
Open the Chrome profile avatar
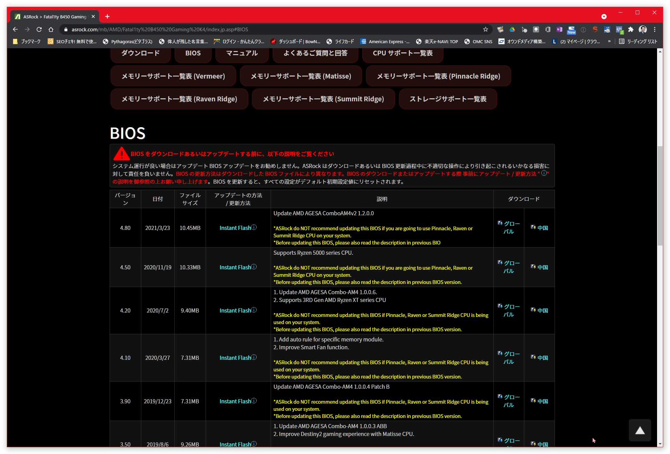point(643,30)
